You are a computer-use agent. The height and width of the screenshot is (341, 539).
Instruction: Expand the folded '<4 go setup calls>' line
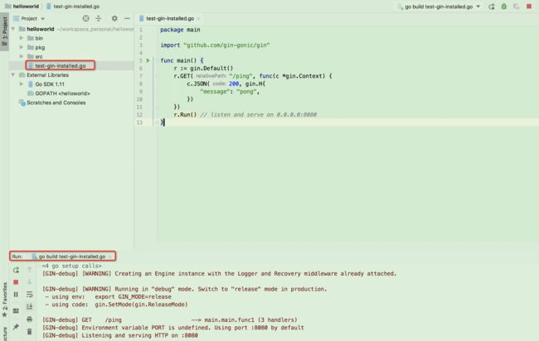[71, 266]
